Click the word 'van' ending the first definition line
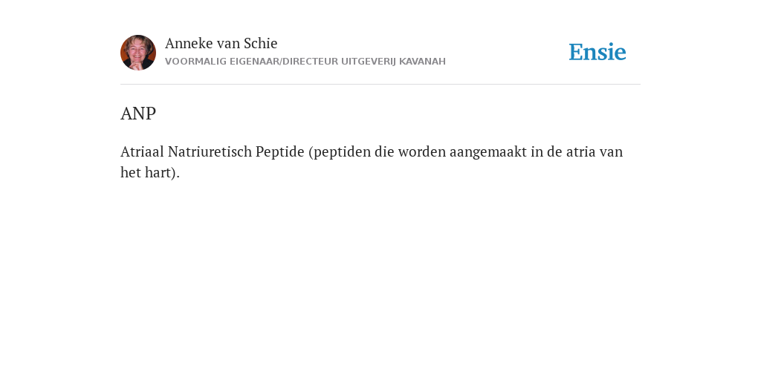The width and height of the screenshot is (761, 380). (x=611, y=151)
